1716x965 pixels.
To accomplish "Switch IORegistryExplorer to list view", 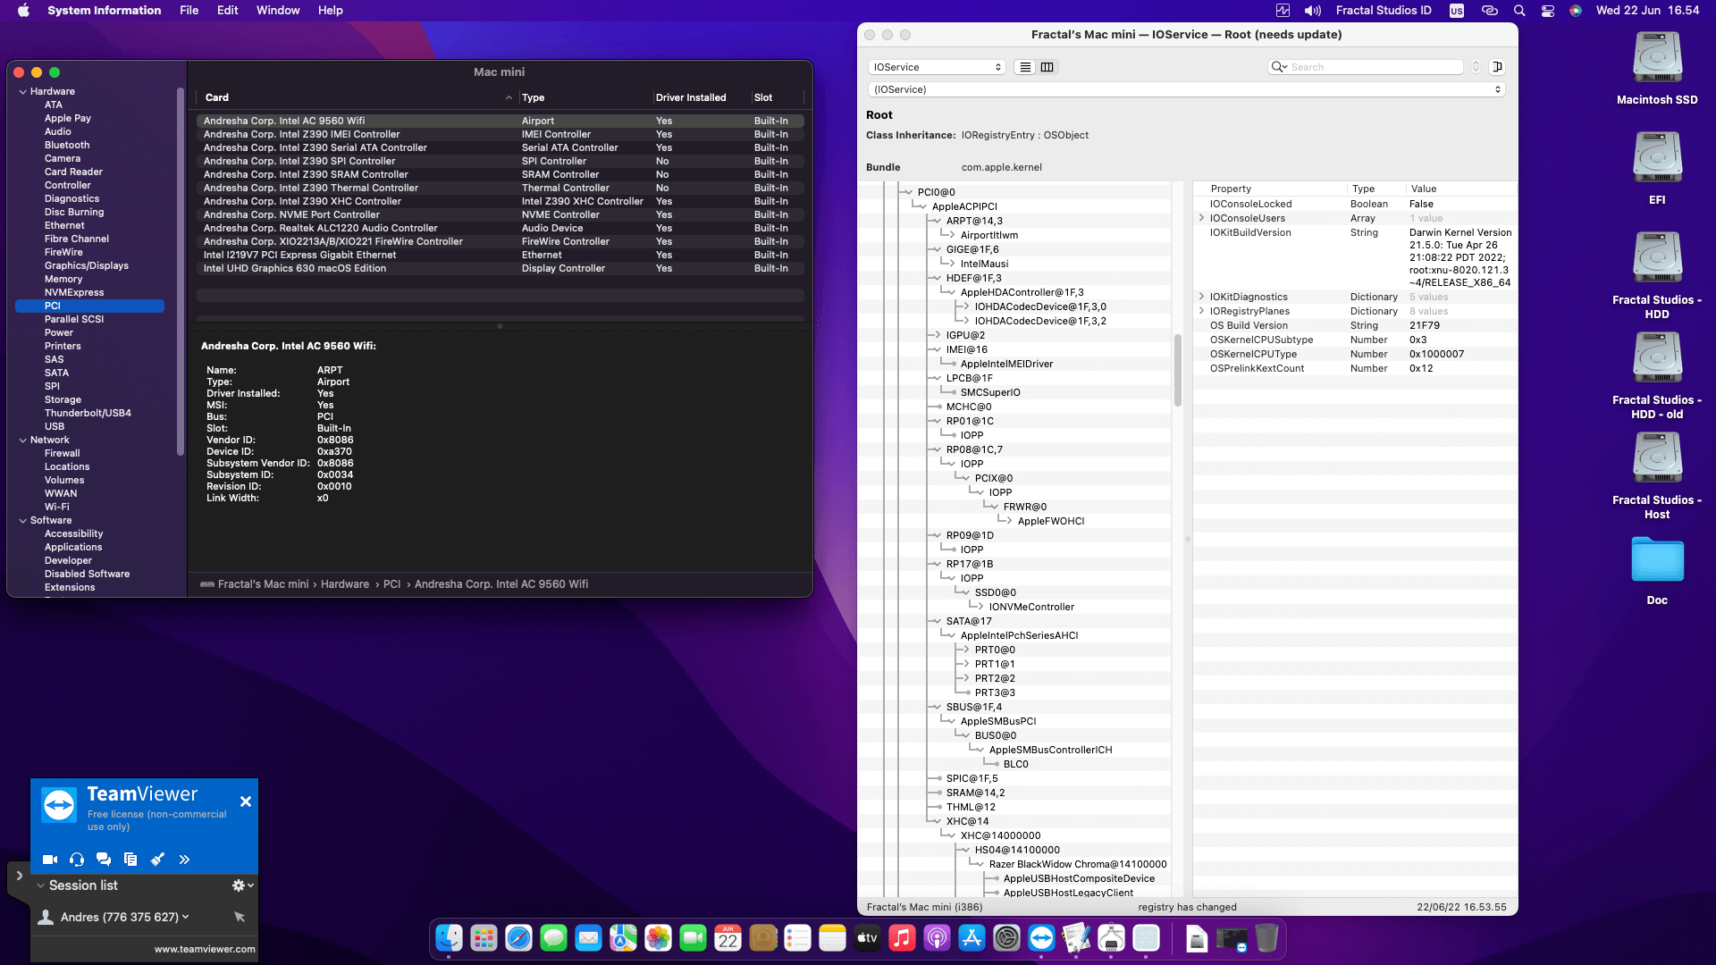I will pyautogui.click(x=1025, y=67).
